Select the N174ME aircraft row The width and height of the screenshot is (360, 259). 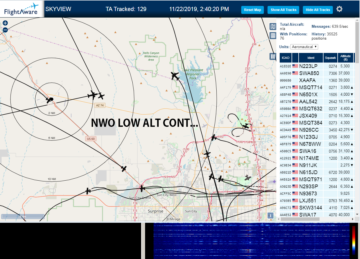(317, 158)
